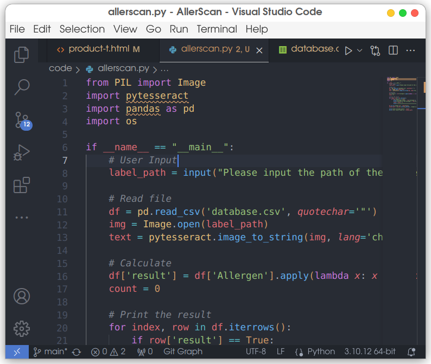
Task: Open notifications bell in status bar
Action: [x=411, y=352]
